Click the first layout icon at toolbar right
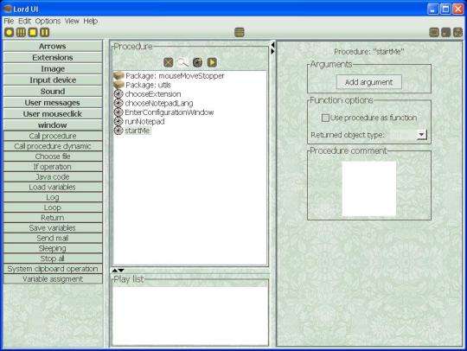Viewport: 467px width, 351px height. pyautogui.click(x=434, y=32)
